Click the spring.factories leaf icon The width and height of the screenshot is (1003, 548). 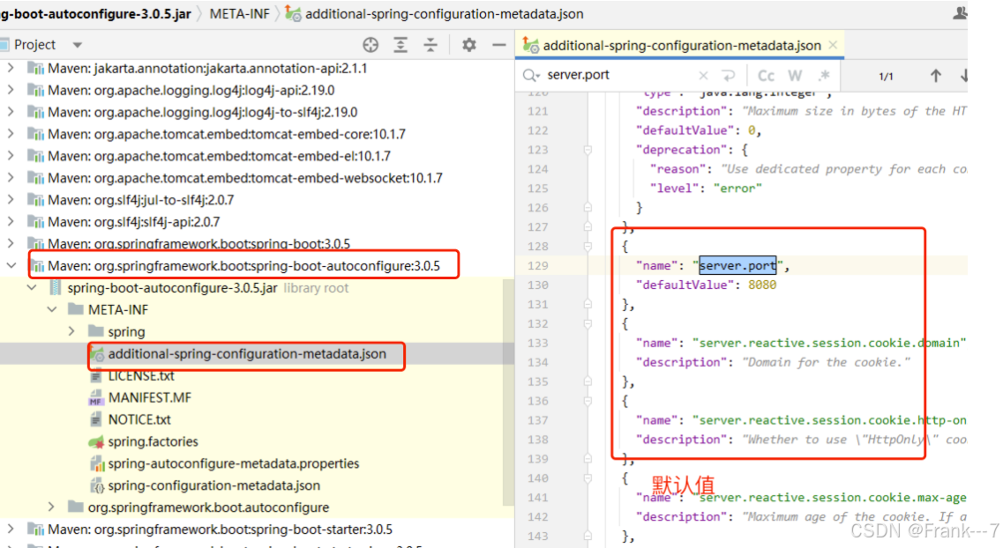pos(96,441)
